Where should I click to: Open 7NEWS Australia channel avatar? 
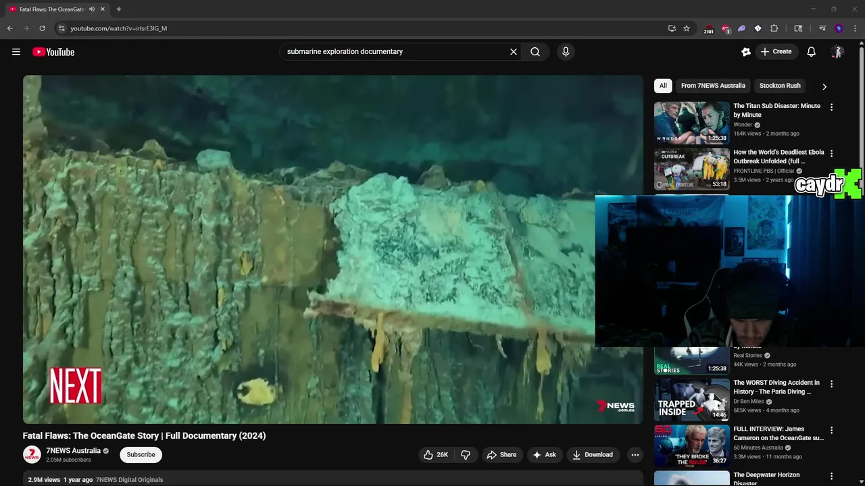pos(32,455)
